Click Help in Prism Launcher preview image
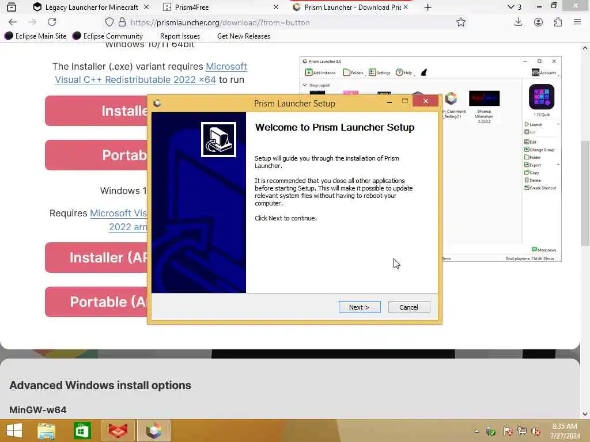 click(404, 73)
